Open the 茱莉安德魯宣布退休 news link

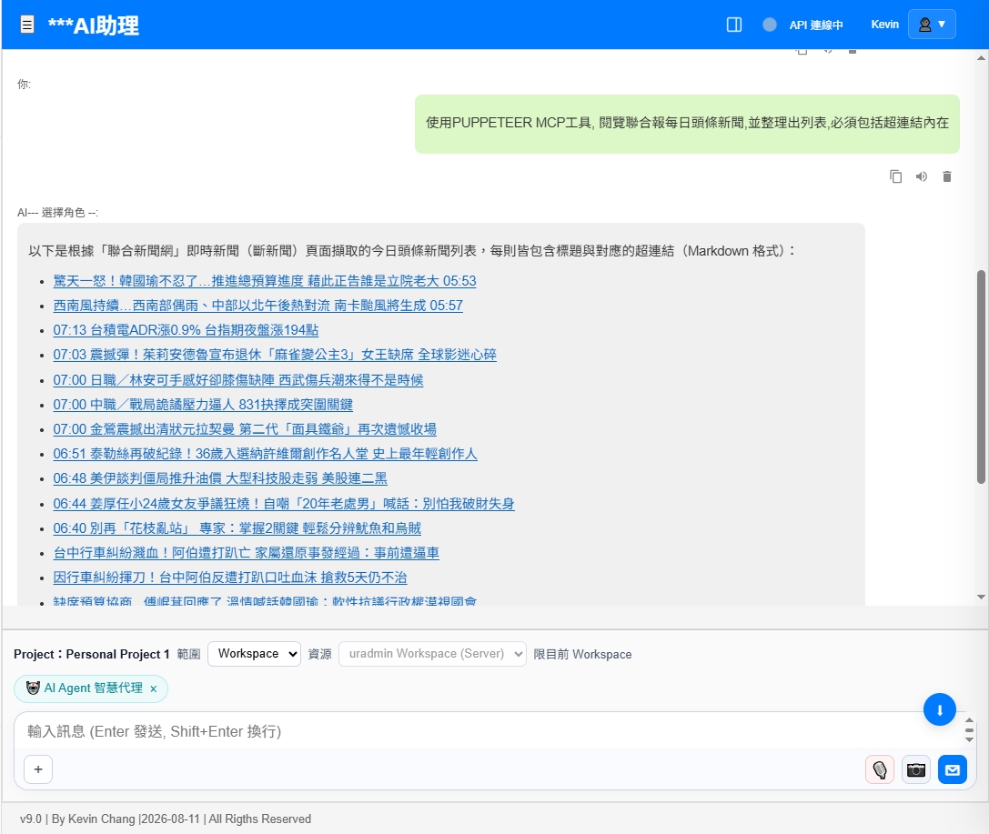(x=275, y=355)
